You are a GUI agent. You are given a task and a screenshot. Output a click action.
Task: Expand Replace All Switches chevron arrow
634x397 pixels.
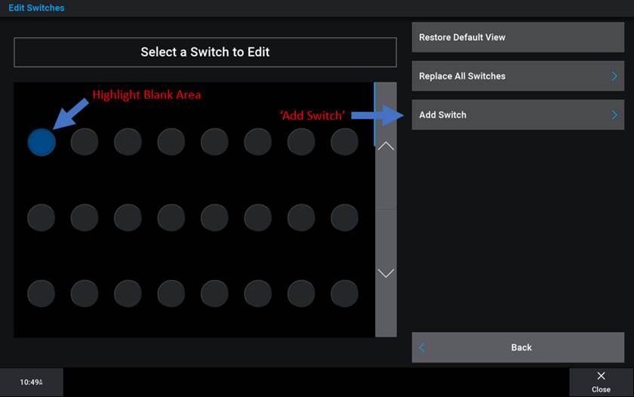tap(614, 76)
